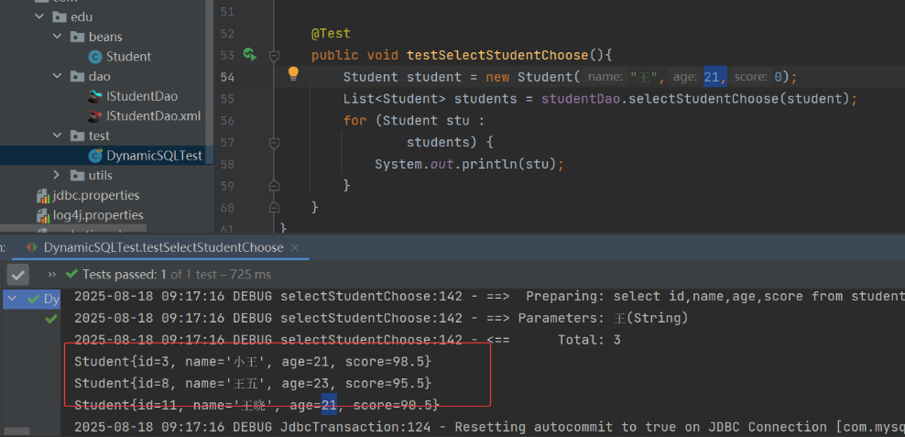The height and width of the screenshot is (437, 905).
Task: Open IStudentDao in the project tree
Action: (142, 96)
